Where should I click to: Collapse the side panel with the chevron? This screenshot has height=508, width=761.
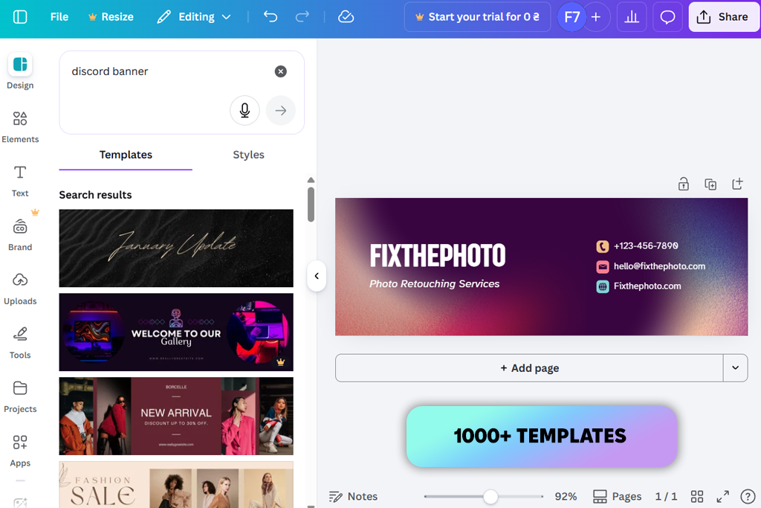point(317,276)
